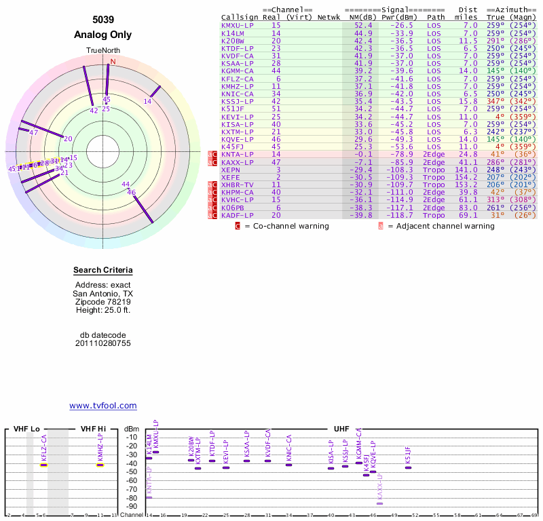Click the channel 14 marker on radar plot

[x=147, y=101]
